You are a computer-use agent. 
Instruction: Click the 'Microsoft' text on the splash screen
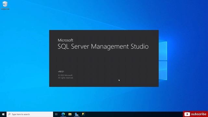[x=65, y=40]
